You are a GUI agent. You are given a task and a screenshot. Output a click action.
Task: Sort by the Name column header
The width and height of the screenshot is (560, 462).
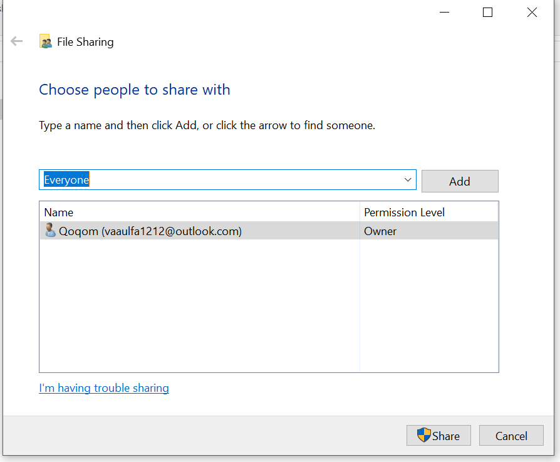click(x=200, y=213)
